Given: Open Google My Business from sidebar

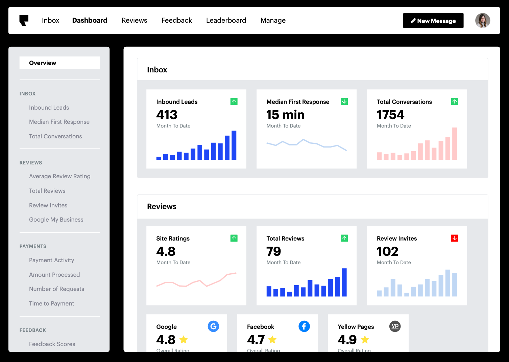Looking at the screenshot, I should (x=56, y=219).
